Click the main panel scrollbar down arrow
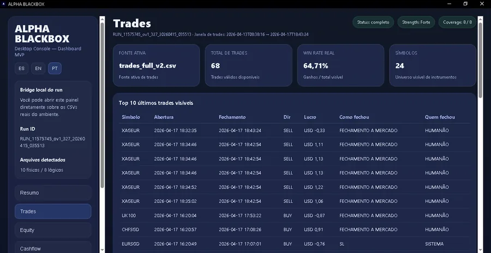Viewport: 491px width, 253px height. tap(480, 250)
